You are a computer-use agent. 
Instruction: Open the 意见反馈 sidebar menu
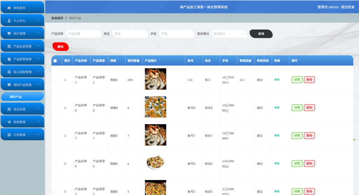point(22,109)
